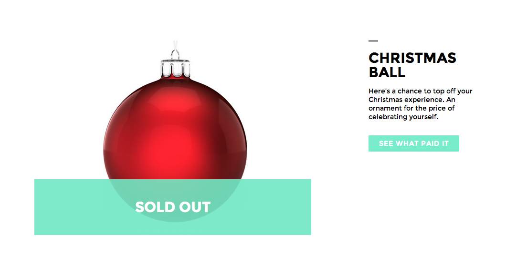The width and height of the screenshot is (506, 275).
Task: Click the short black dash above heading
Action: point(373,41)
